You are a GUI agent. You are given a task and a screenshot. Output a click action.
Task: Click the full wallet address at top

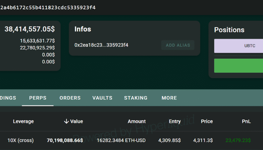[48, 7]
